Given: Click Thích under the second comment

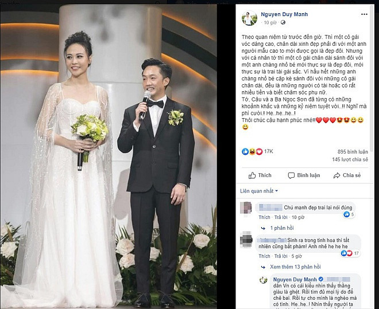Looking at the screenshot, I should click(x=264, y=256).
